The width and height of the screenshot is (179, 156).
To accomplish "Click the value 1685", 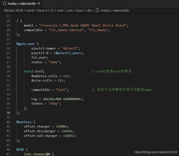I will click(x=69, y=136).
